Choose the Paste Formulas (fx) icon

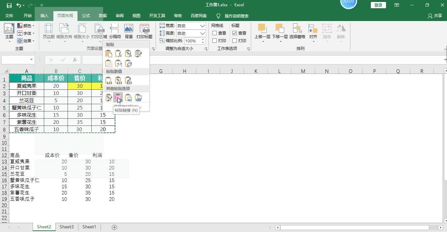click(118, 54)
